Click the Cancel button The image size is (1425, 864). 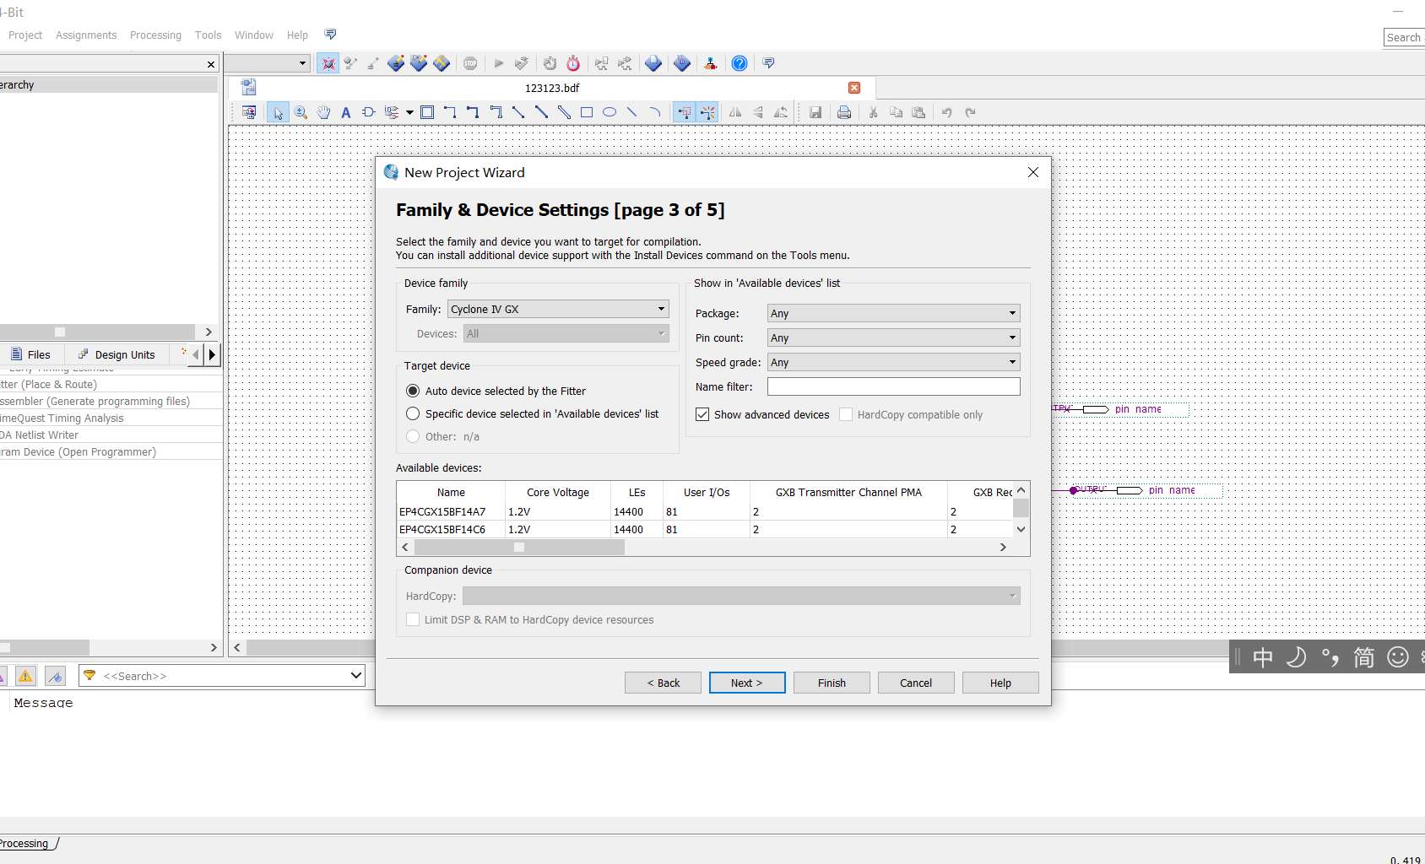pyautogui.click(x=916, y=683)
